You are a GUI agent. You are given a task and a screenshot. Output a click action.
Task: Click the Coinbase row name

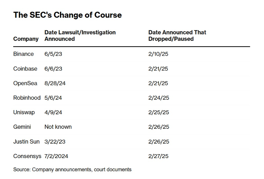pyautogui.click(x=25, y=69)
